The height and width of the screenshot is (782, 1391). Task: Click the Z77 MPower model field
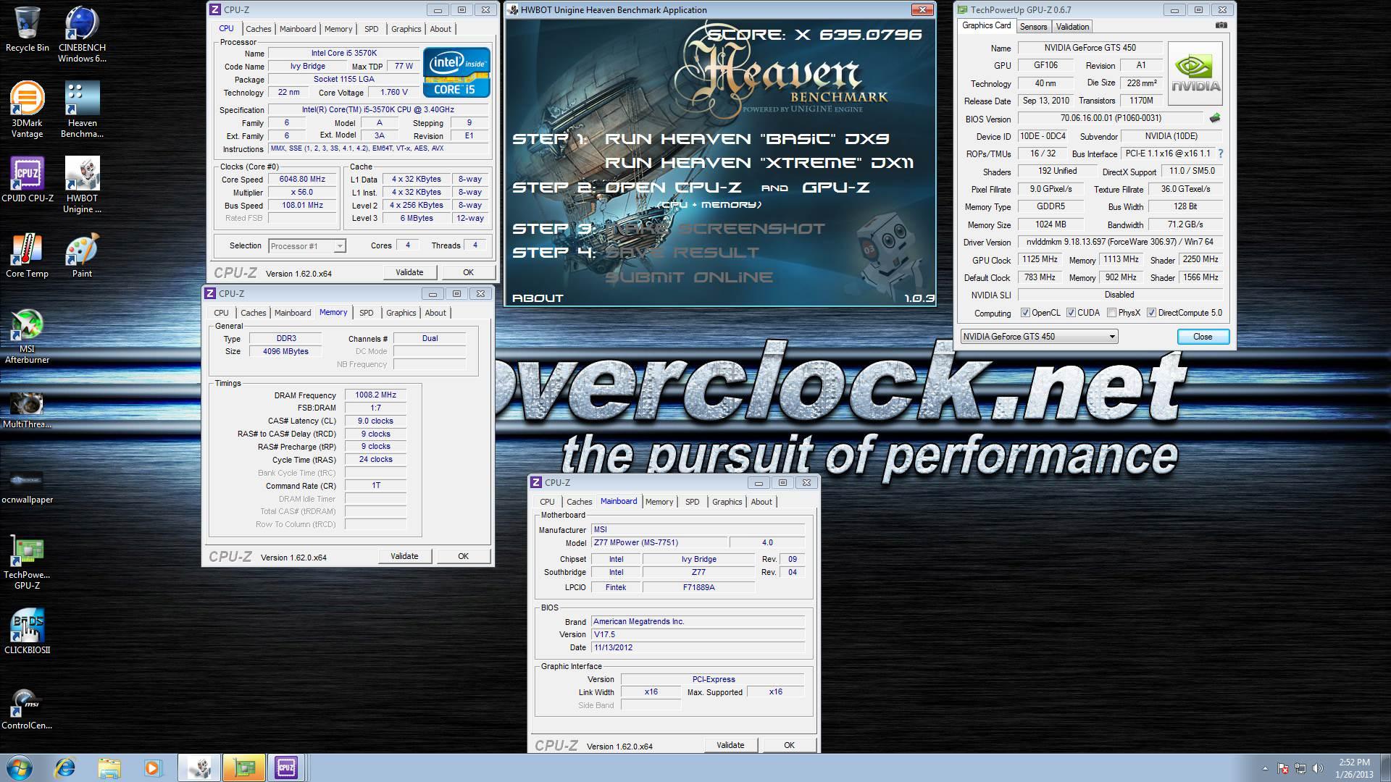(659, 542)
